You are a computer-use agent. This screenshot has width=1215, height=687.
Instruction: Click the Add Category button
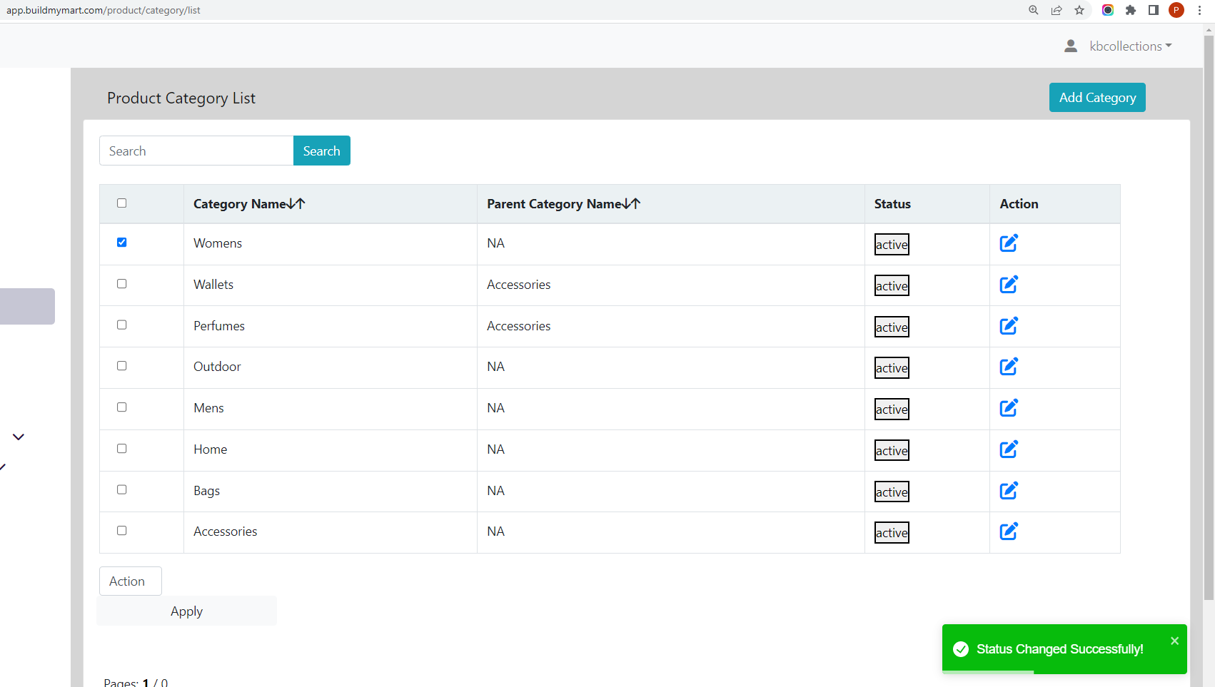pos(1097,98)
